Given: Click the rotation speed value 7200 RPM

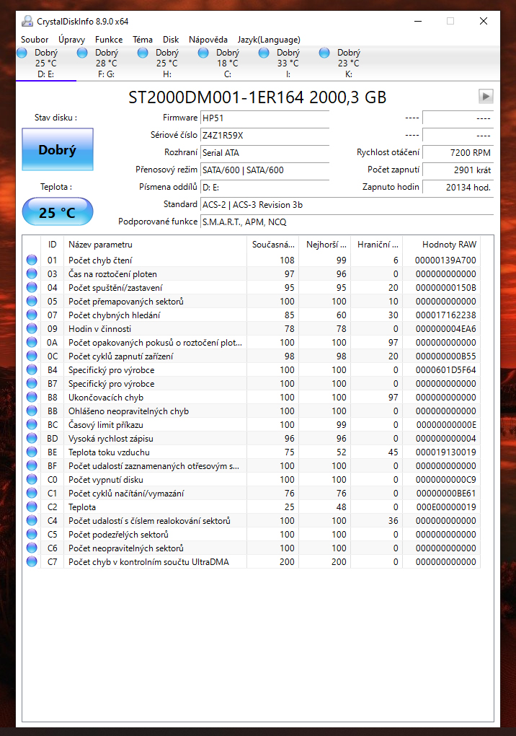Looking at the screenshot, I should pyautogui.click(x=458, y=152).
